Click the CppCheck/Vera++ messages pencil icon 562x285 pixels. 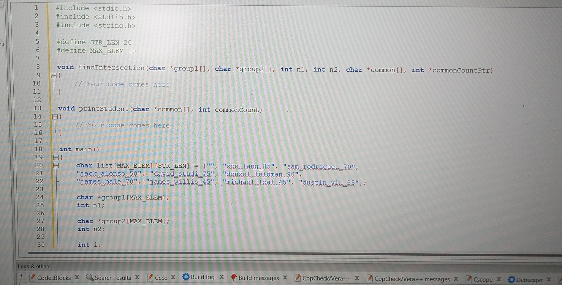point(370,279)
